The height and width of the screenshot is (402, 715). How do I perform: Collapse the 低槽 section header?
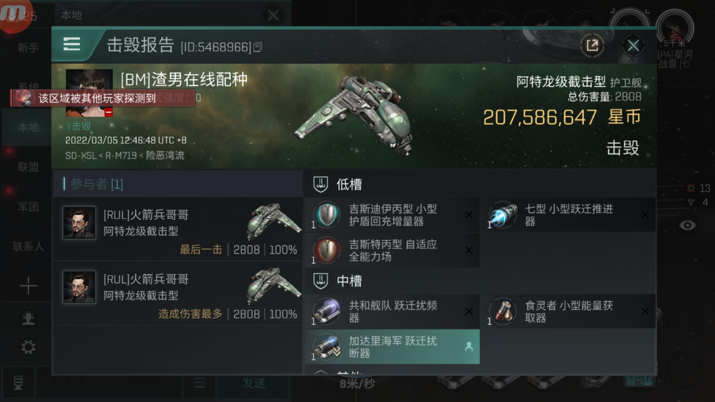[337, 184]
